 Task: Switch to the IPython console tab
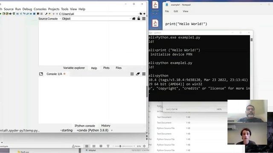85,126
